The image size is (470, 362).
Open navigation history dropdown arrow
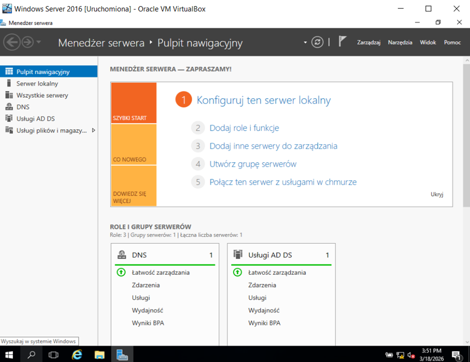click(39, 42)
